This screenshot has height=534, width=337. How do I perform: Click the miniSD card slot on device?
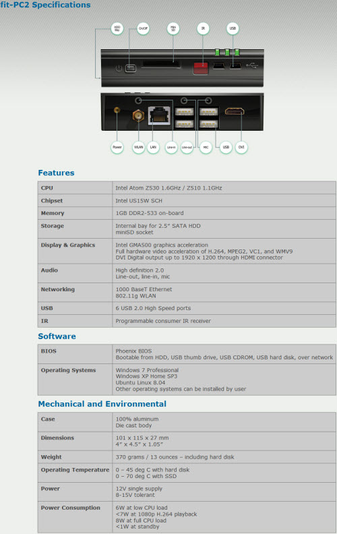[x=160, y=64]
